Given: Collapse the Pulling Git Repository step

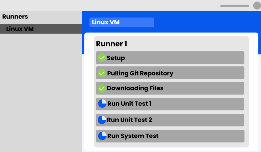Looking at the screenshot, I should coord(170,73).
